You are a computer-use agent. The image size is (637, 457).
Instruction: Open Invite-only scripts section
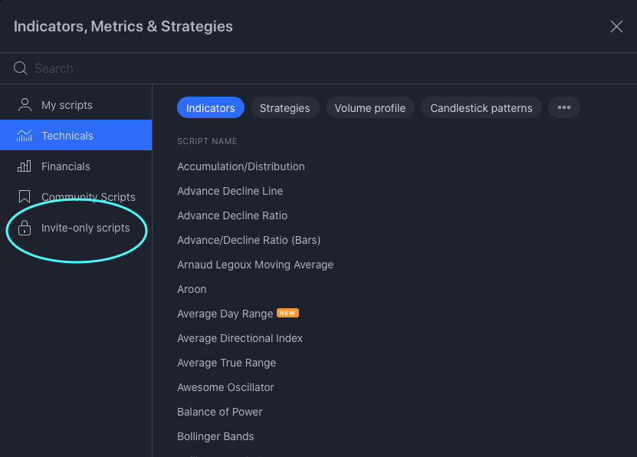(85, 228)
